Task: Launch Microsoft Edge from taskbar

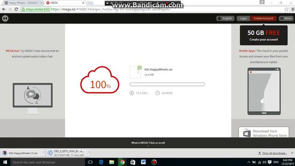Action: (x=101, y=162)
